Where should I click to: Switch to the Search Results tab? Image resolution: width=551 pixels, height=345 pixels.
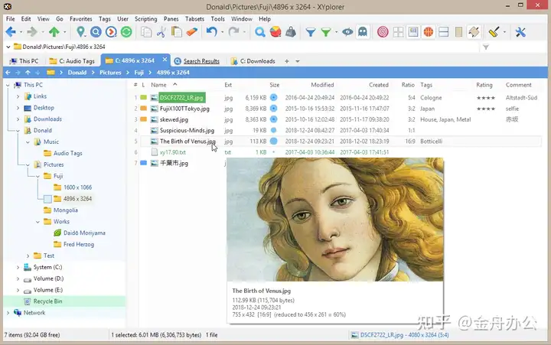197,61
